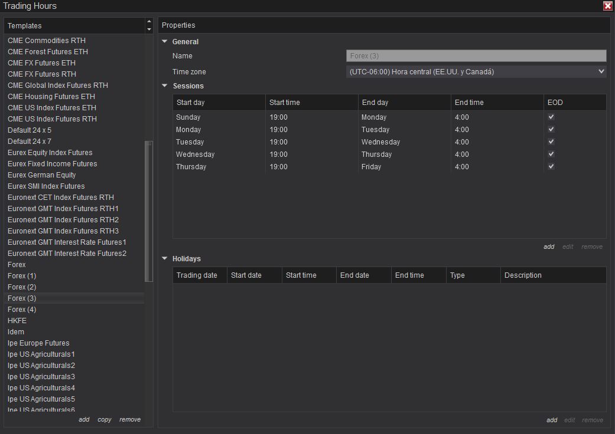Toggle EOD checkbox for Tuesday session
Image resolution: width=615 pixels, height=434 pixels.
[x=551, y=142]
